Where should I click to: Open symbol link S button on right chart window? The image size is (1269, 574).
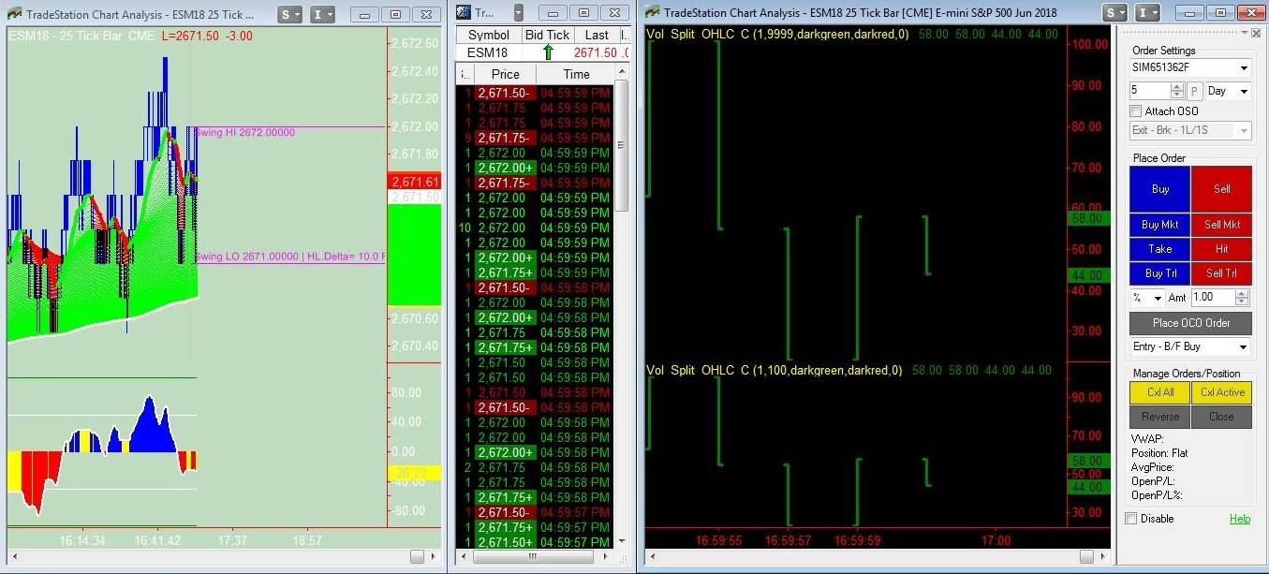click(1115, 13)
